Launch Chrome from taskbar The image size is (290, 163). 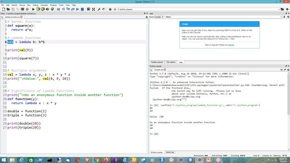click(97, 160)
